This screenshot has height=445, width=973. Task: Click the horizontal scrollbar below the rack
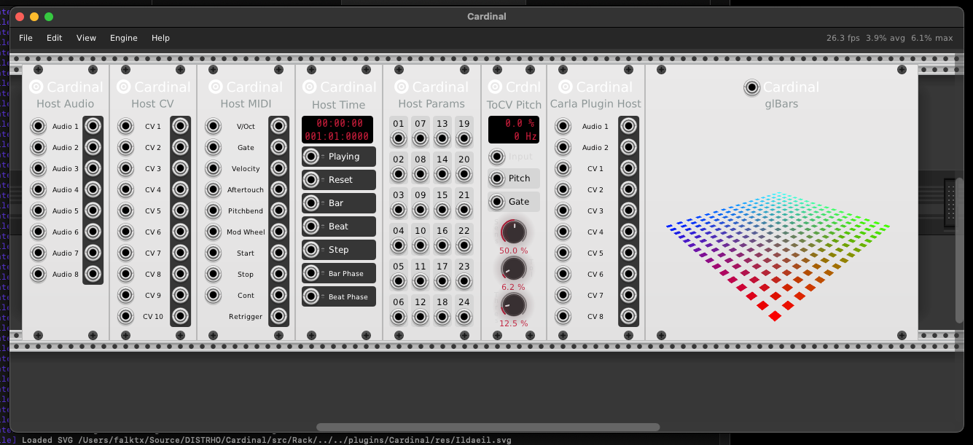point(488,428)
